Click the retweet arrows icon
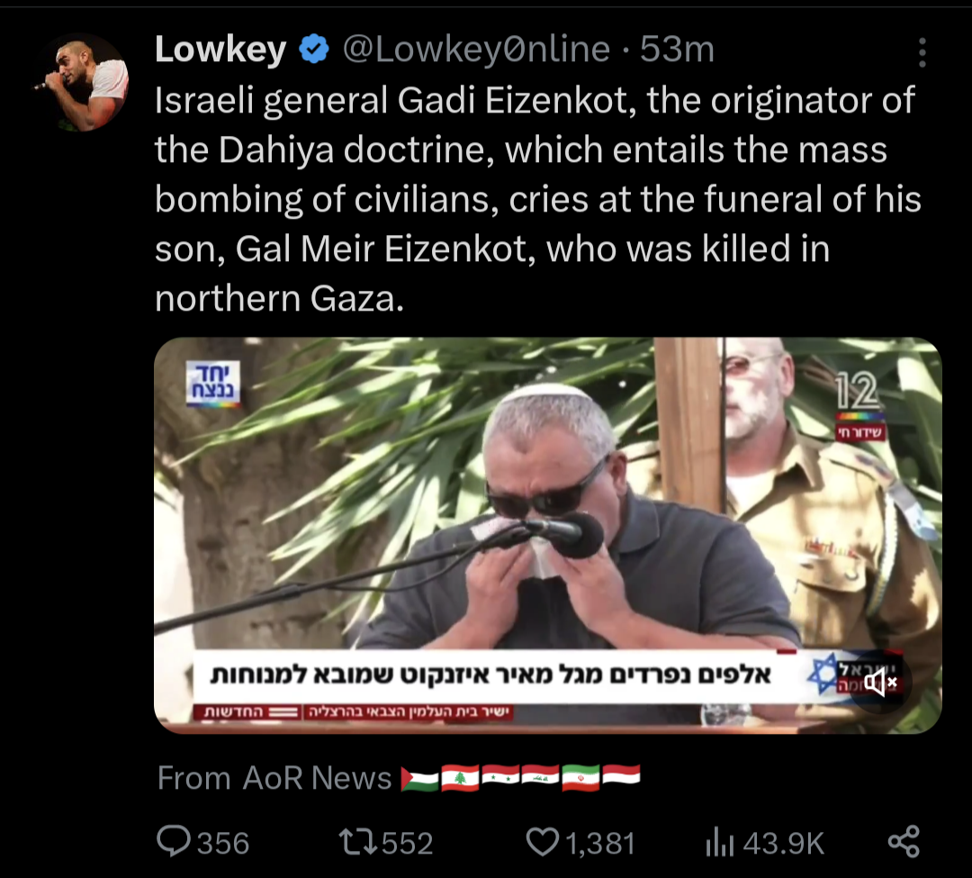Screen dimensions: 972x878 (357, 843)
